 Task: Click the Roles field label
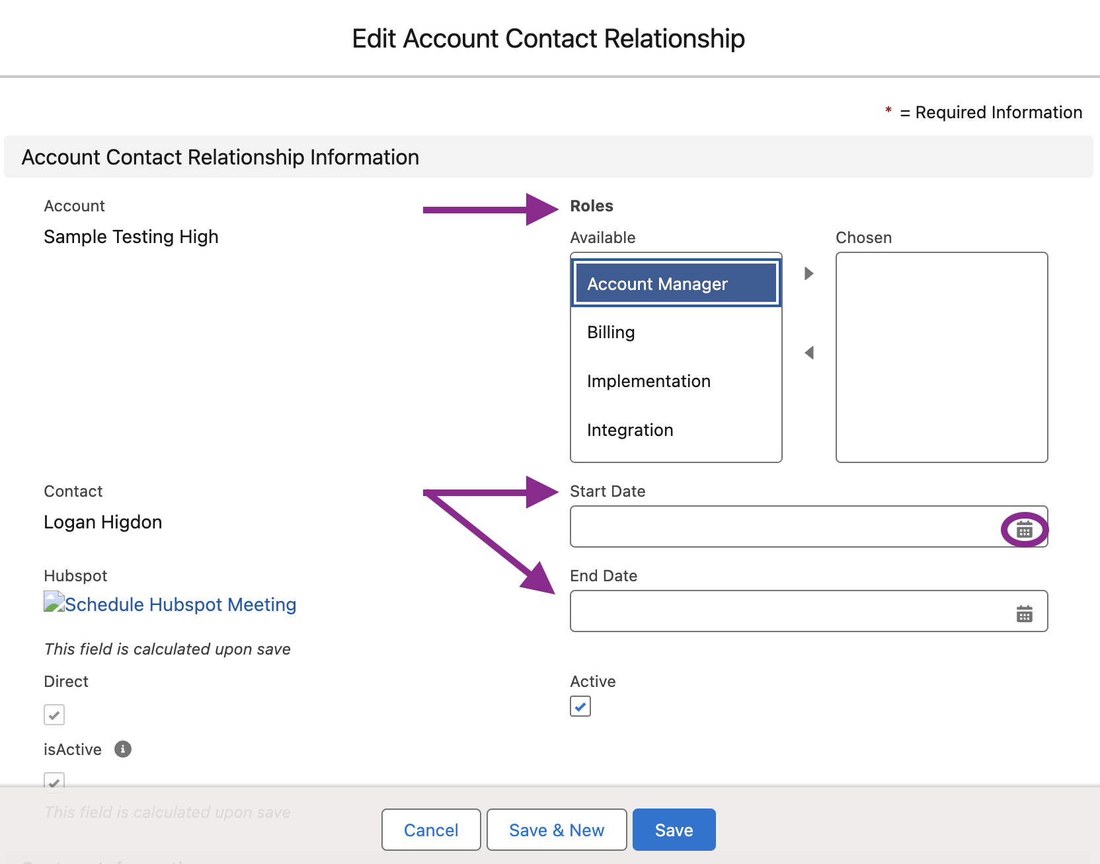coord(592,206)
